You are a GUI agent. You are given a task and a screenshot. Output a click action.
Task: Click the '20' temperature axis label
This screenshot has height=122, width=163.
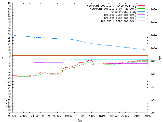9,34
